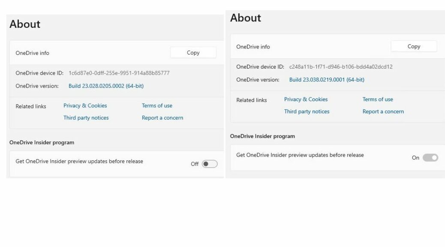Click the right panel's Get OneDrive Insider preview updates text
Viewport: 445px width, 247px height.
[x=300, y=155]
